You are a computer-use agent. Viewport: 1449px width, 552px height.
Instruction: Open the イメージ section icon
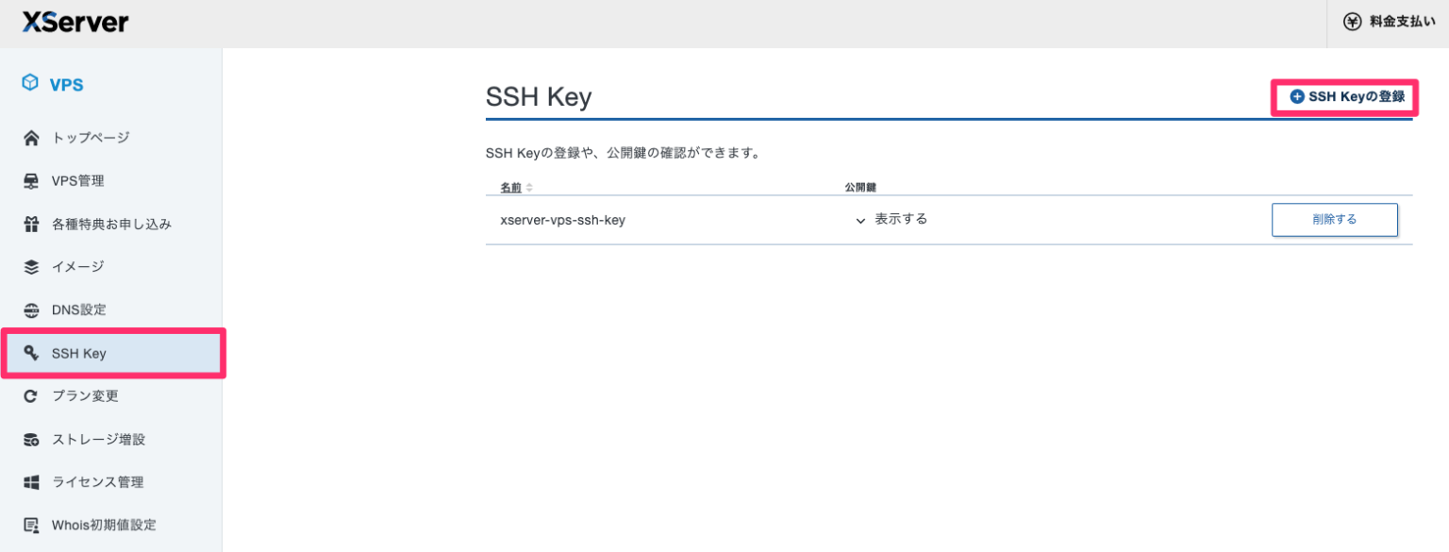tap(31, 266)
